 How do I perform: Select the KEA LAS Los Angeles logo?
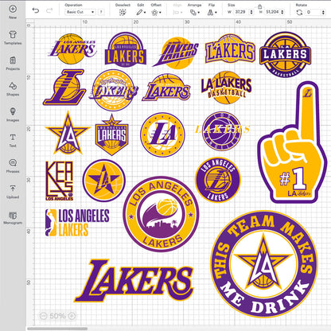click(60, 181)
